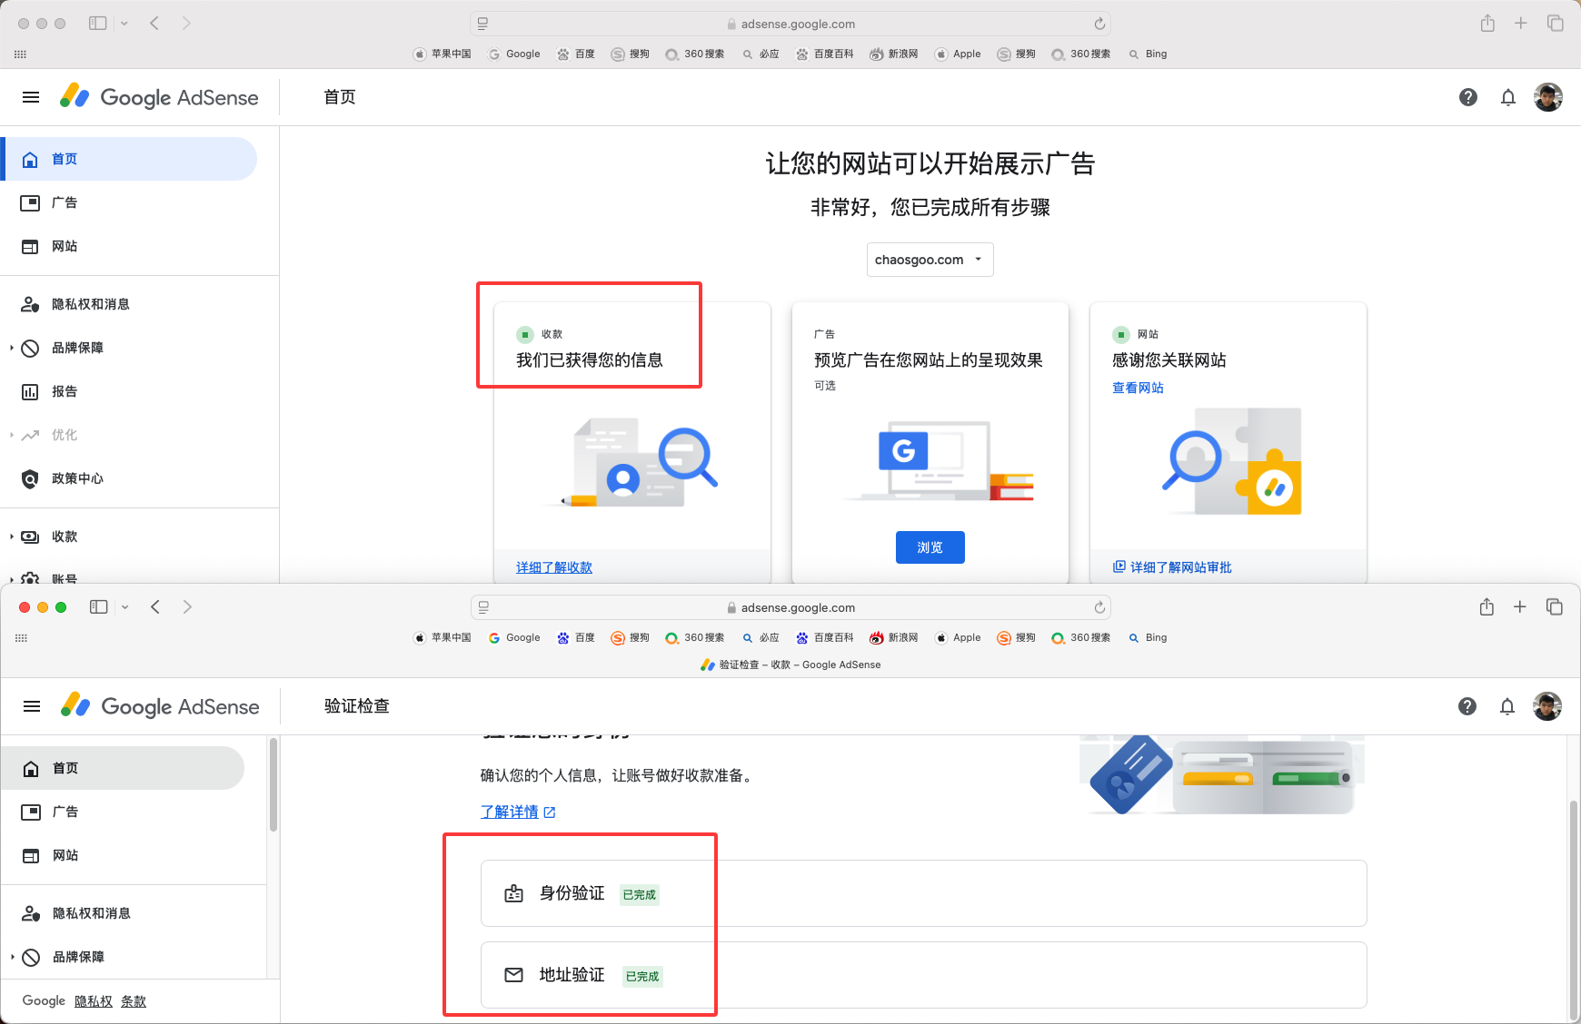Open sidebar options chevron in front Safari toolbar
Viewport: 1581px width, 1024px height.
pos(124,606)
